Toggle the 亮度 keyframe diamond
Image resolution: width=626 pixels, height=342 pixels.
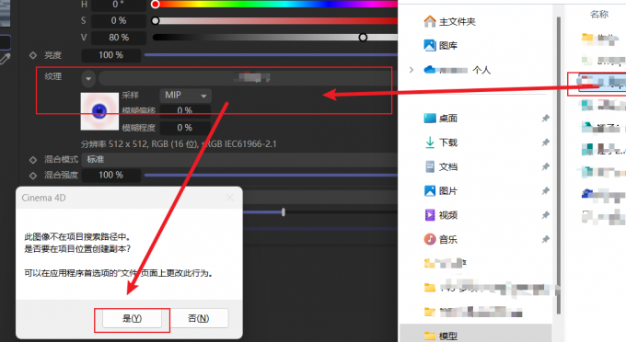point(33,55)
